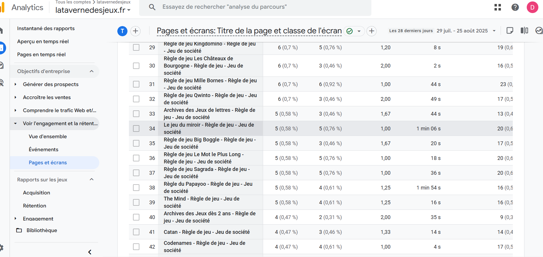Expand Générer des prospects
The width and height of the screenshot is (543, 257).
tap(15, 84)
